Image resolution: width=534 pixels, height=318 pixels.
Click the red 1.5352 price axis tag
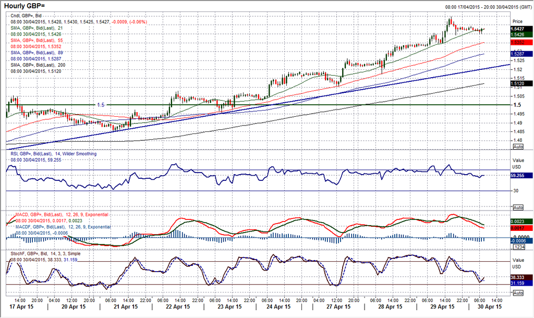click(521, 42)
